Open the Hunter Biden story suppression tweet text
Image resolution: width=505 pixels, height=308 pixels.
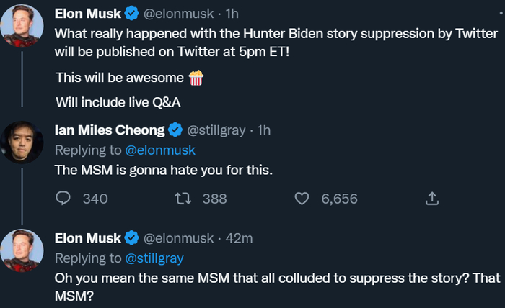click(x=274, y=42)
